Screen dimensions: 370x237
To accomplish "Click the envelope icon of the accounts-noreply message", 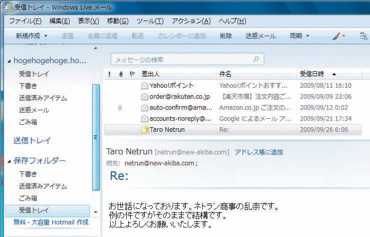I will point(144,118).
